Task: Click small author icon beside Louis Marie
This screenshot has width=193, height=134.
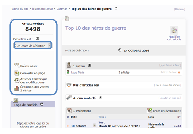Action: tap(68, 72)
